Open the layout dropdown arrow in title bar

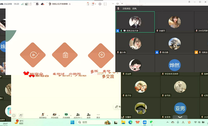click(95, 4)
